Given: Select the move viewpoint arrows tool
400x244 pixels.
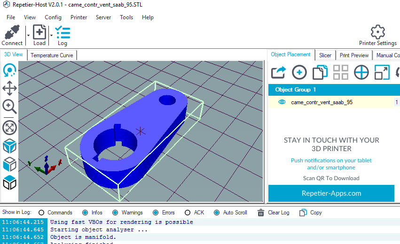Looking at the screenshot, I should [9, 88].
